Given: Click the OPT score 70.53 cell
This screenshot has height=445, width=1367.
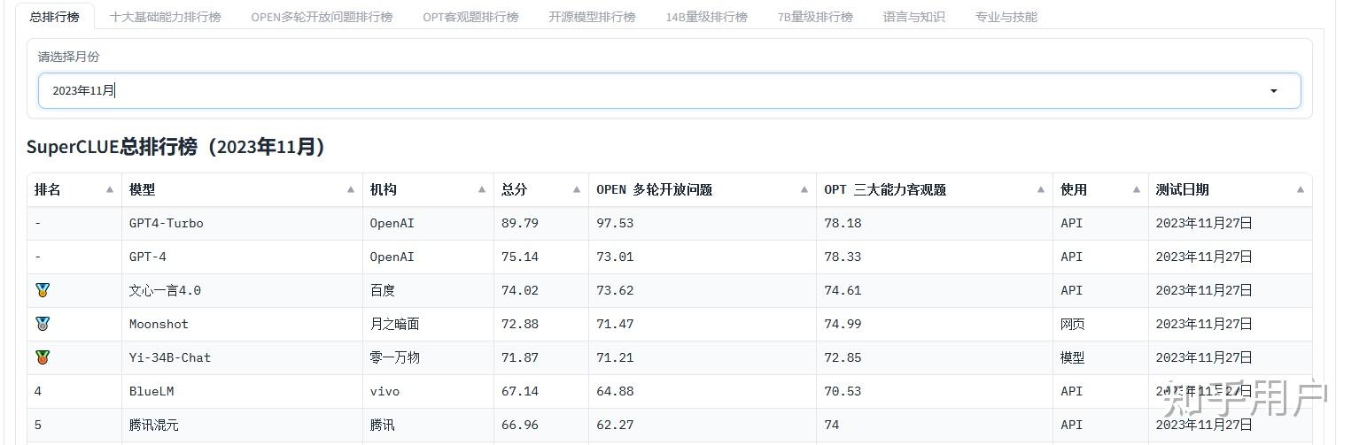Looking at the screenshot, I should point(935,391).
